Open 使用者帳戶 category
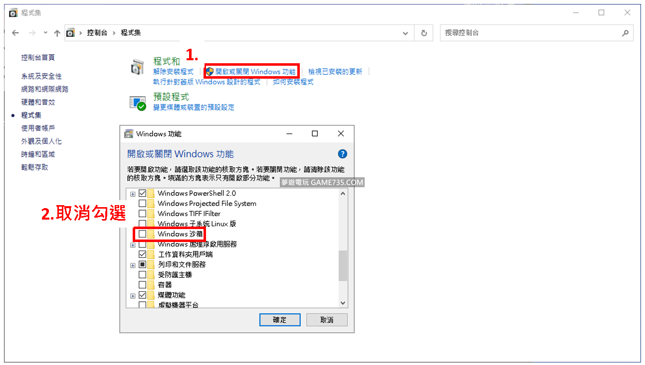The image size is (645, 365). (x=38, y=128)
